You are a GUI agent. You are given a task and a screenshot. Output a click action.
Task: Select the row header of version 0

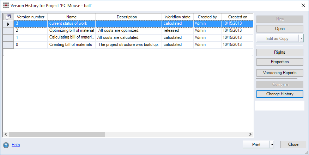point(8,45)
